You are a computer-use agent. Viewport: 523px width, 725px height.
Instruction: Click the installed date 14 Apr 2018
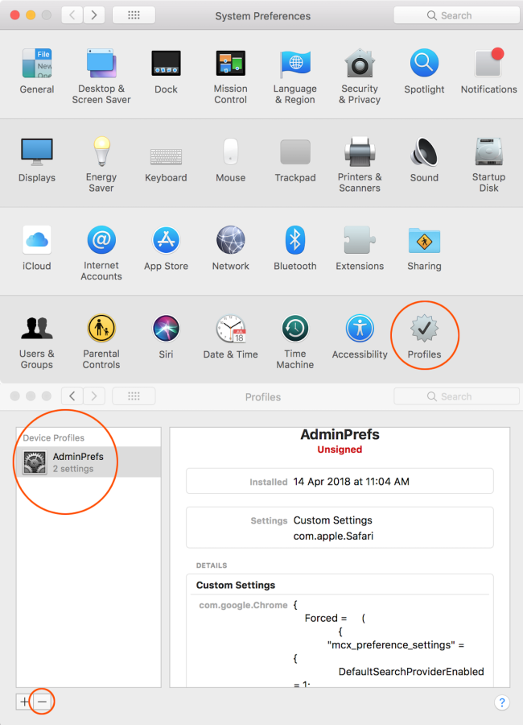[x=351, y=482]
